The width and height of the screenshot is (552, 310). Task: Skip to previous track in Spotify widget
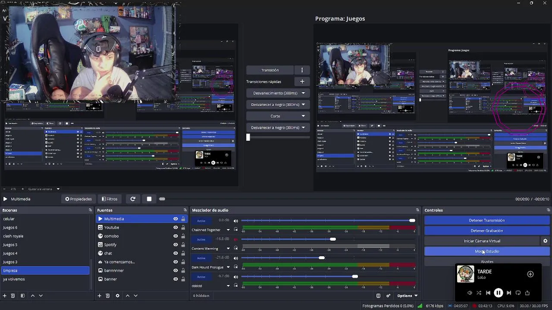coord(488,293)
